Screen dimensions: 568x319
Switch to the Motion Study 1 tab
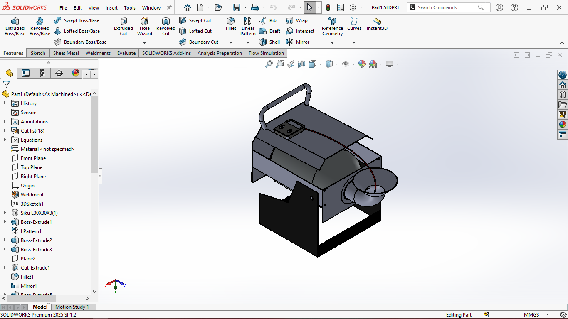[x=72, y=307]
